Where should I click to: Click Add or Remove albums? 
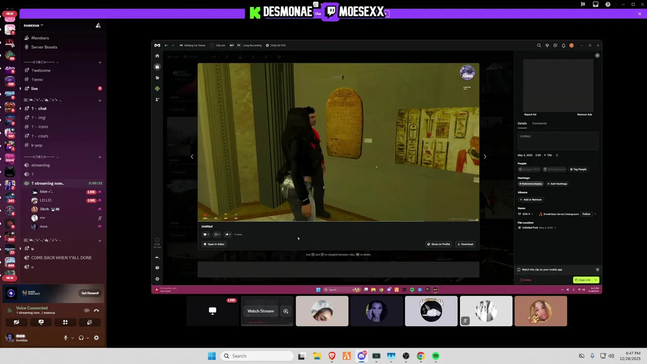point(531,200)
